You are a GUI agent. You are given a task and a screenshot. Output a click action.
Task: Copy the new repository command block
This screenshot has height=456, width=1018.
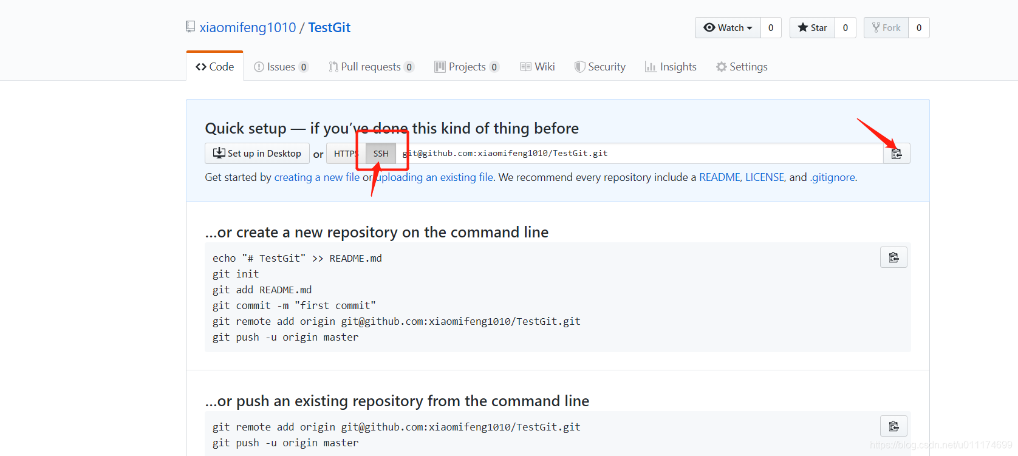[893, 257]
